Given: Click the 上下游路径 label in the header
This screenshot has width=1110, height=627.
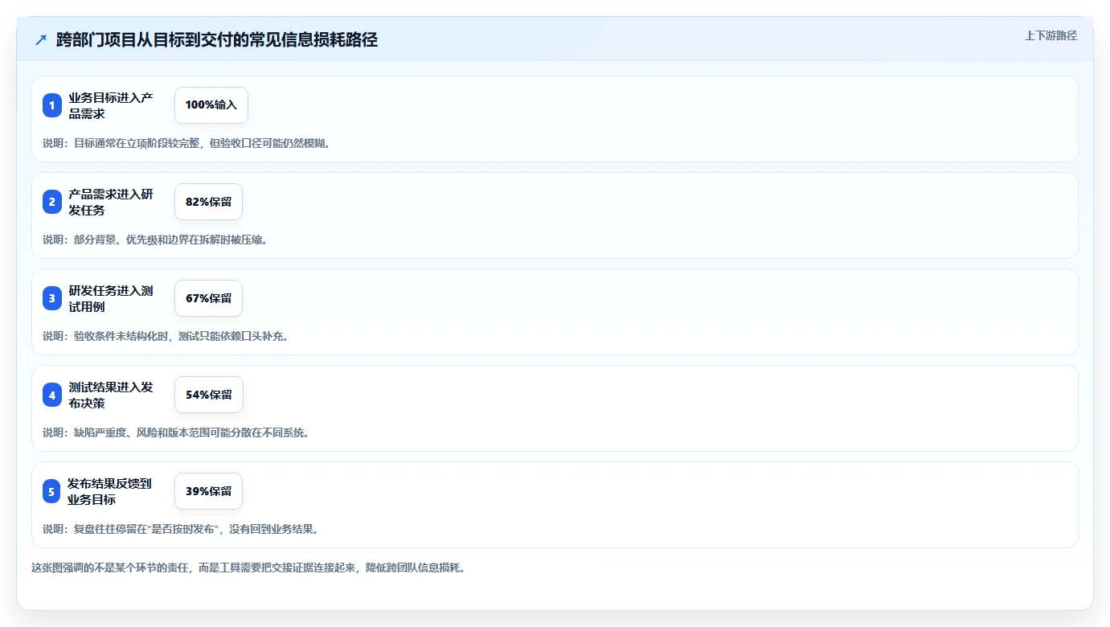Looking at the screenshot, I should (1051, 35).
